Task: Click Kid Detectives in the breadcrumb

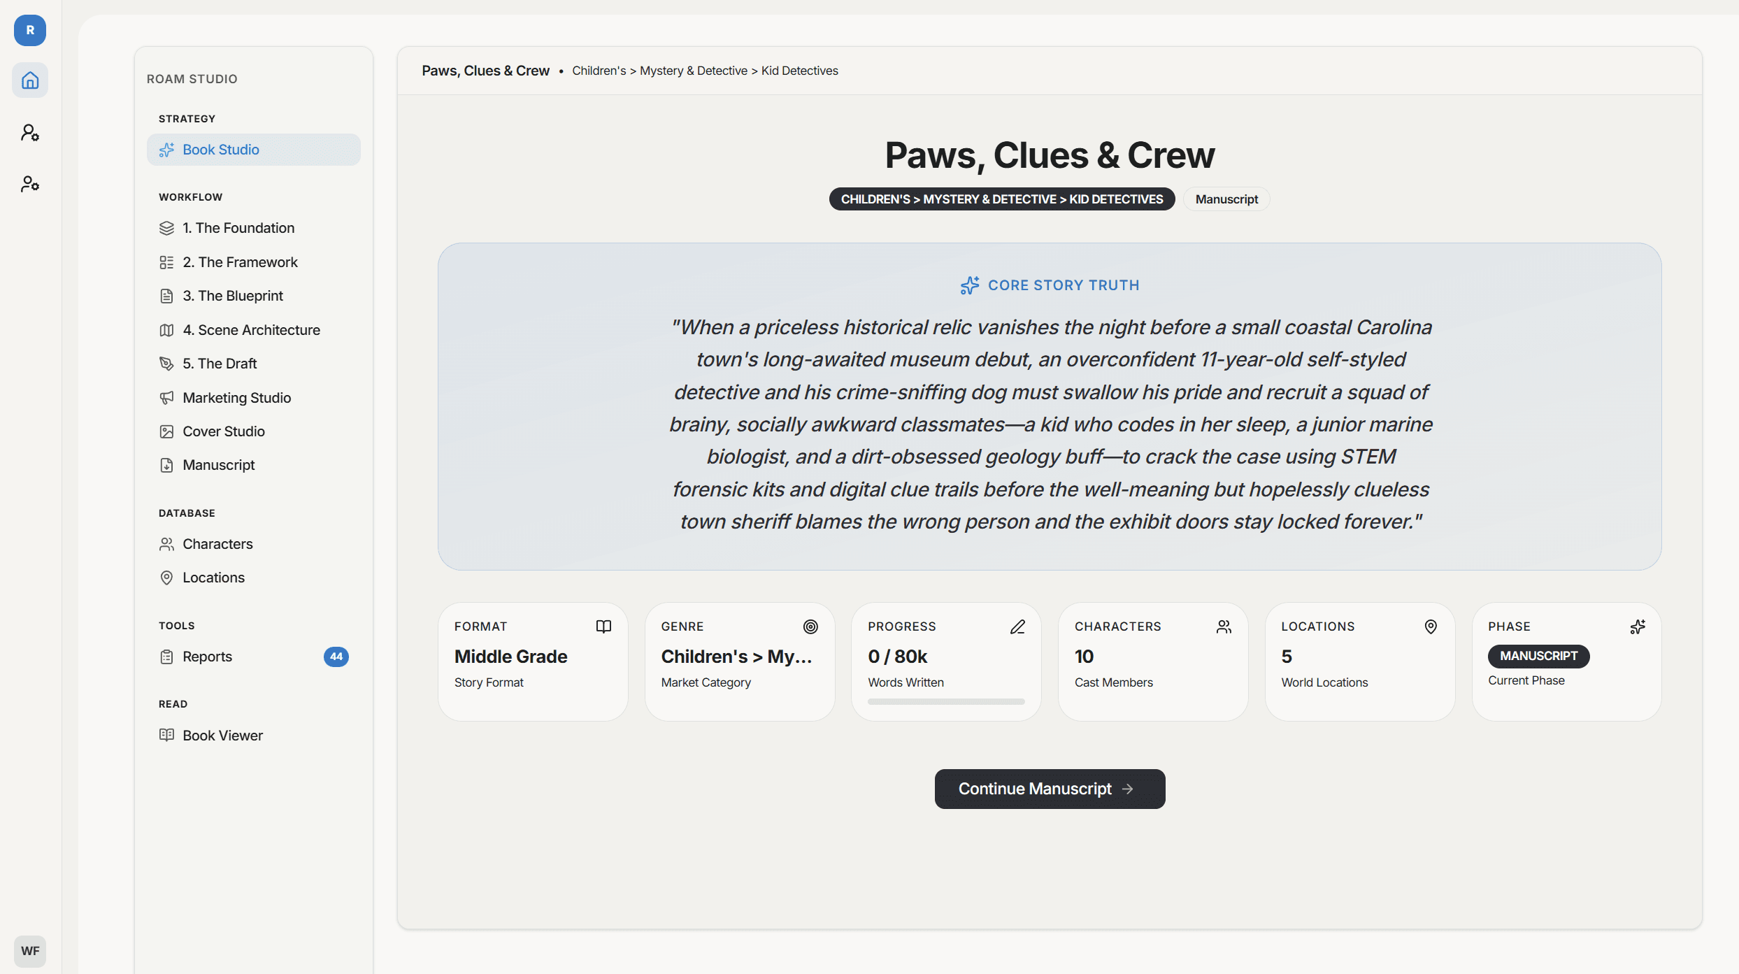Action: pyautogui.click(x=799, y=71)
